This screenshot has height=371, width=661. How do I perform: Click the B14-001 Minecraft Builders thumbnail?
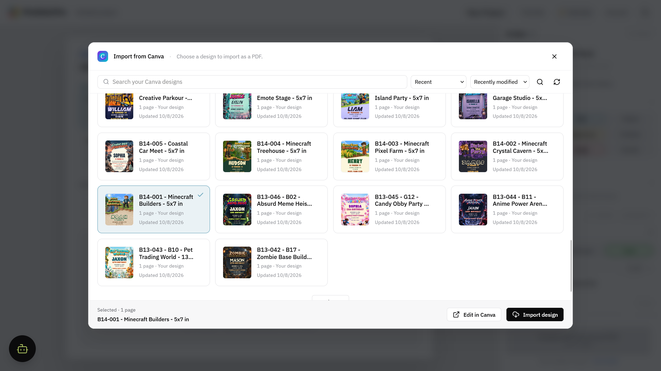click(119, 210)
